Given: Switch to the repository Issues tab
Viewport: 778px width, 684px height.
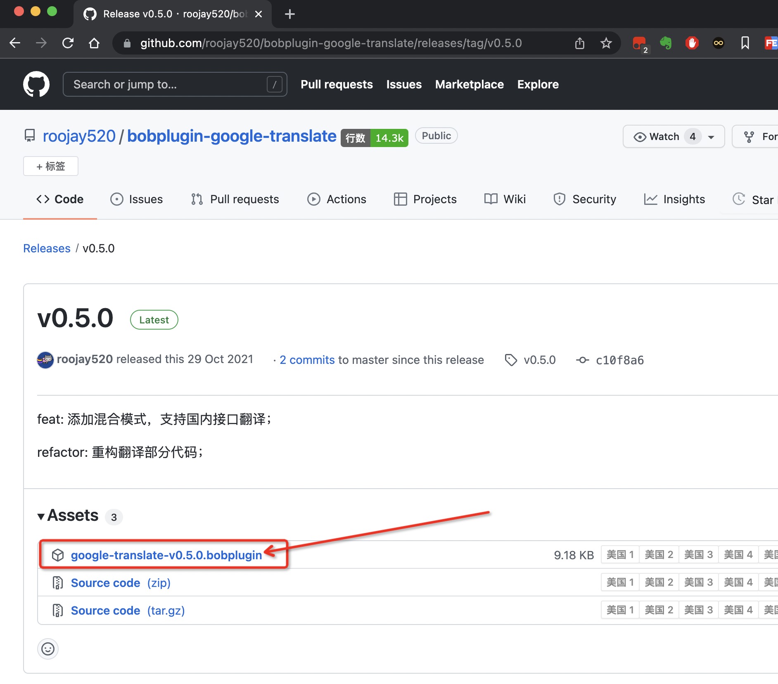Looking at the screenshot, I should click(137, 199).
